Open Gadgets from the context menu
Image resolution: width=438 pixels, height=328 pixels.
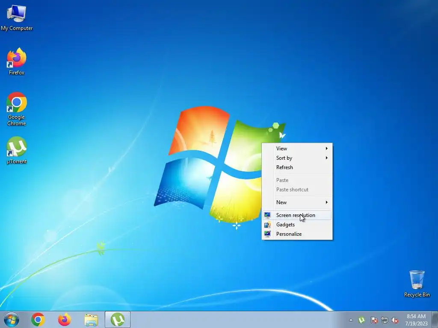click(x=297, y=225)
